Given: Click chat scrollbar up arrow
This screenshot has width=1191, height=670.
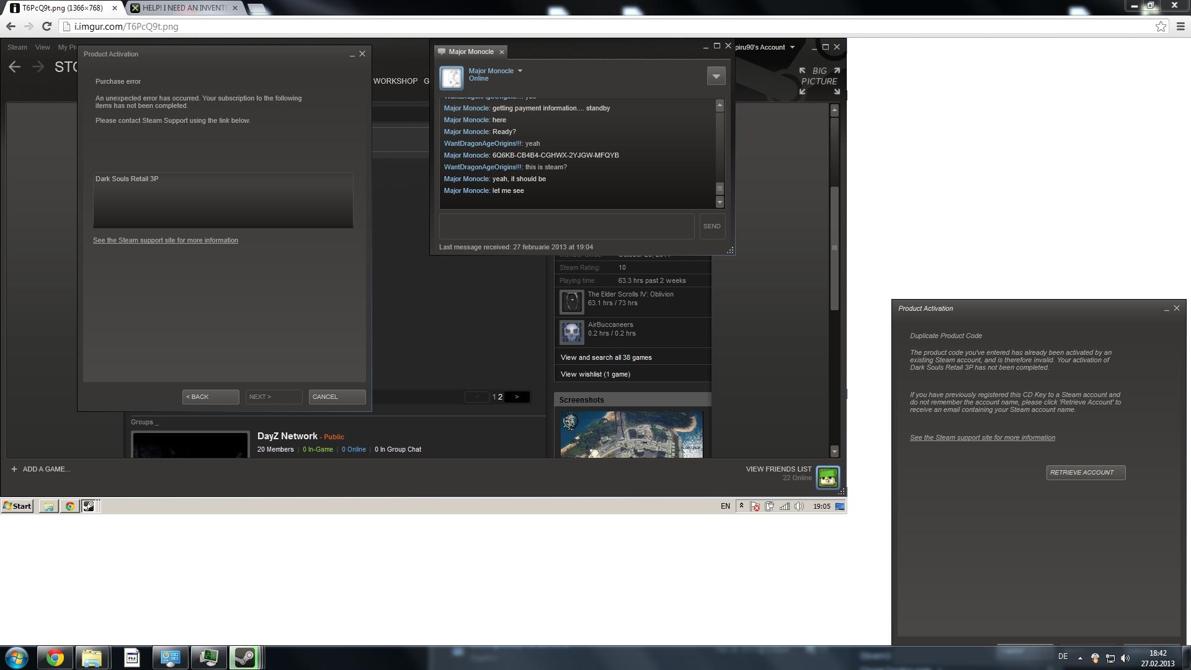Looking at the screenshot, I should [720, 105].
